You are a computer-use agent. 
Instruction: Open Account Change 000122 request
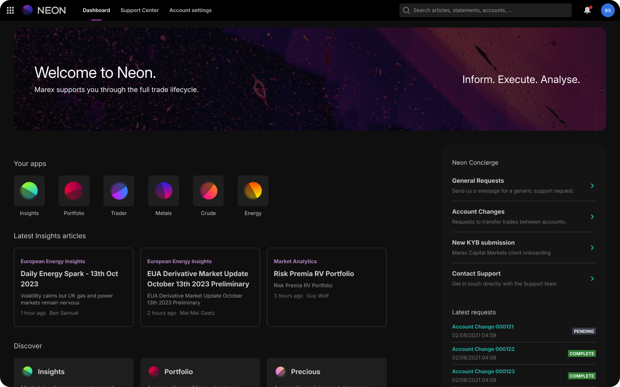483,349
